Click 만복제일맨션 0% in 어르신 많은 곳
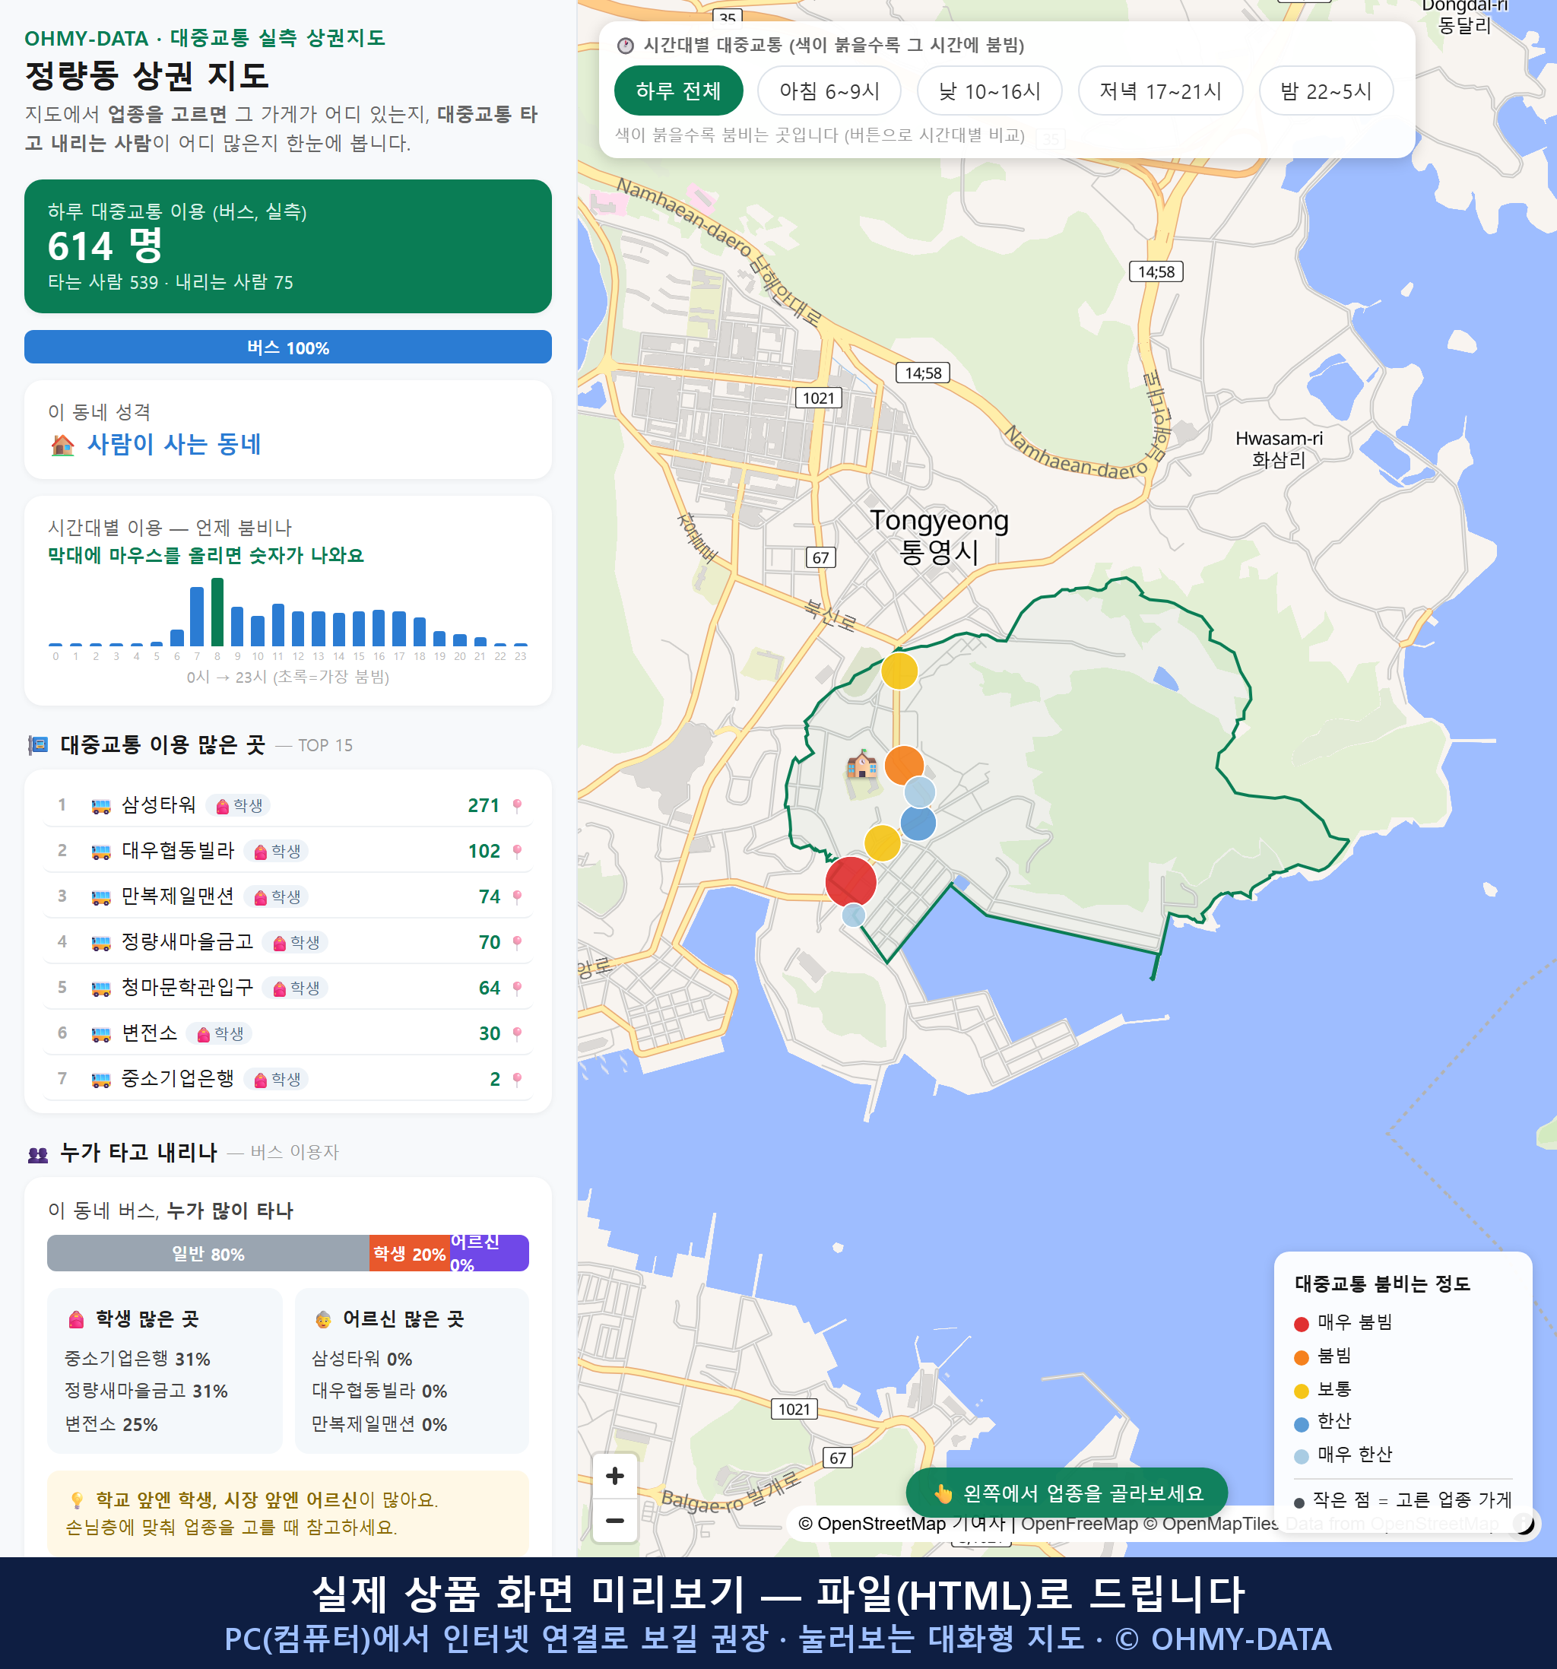This screenshot has width=1557, height=1669. point(379,1424)
